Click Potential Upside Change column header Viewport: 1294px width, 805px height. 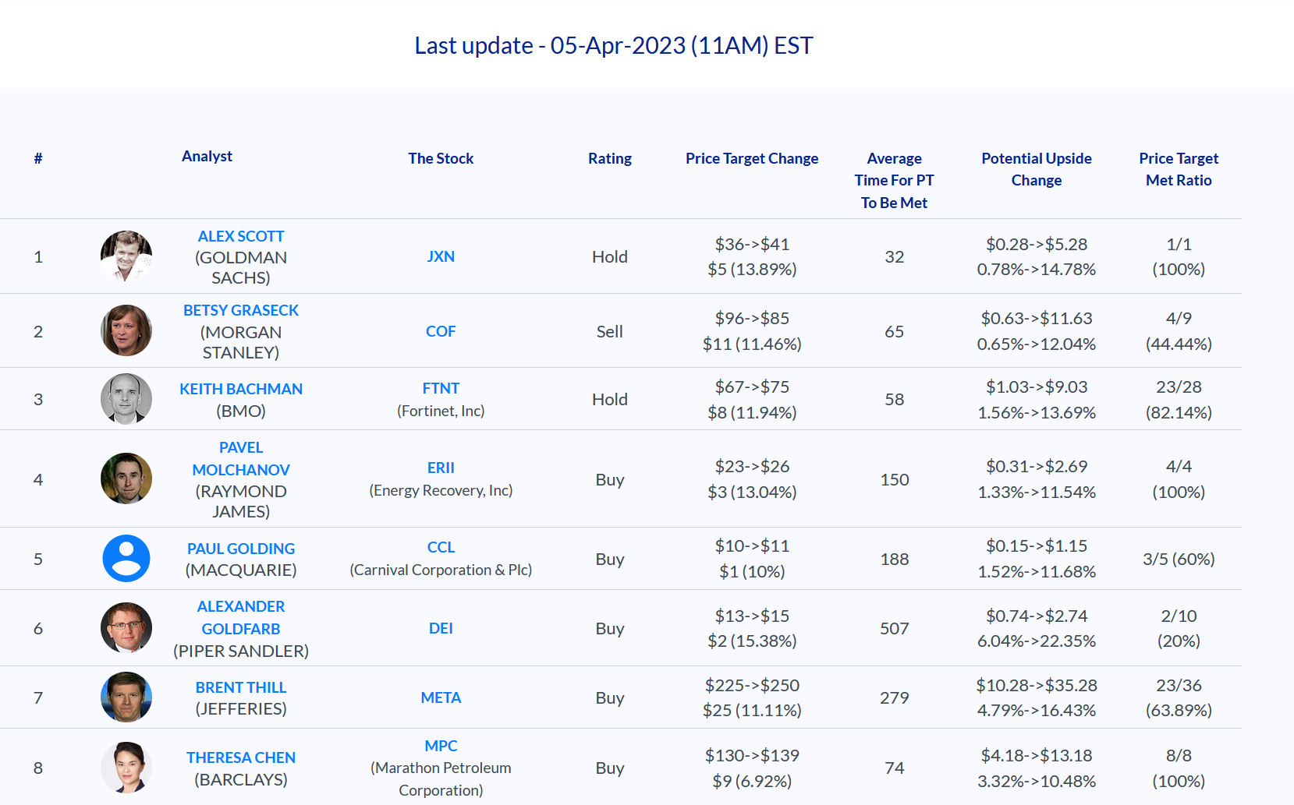1037,169
